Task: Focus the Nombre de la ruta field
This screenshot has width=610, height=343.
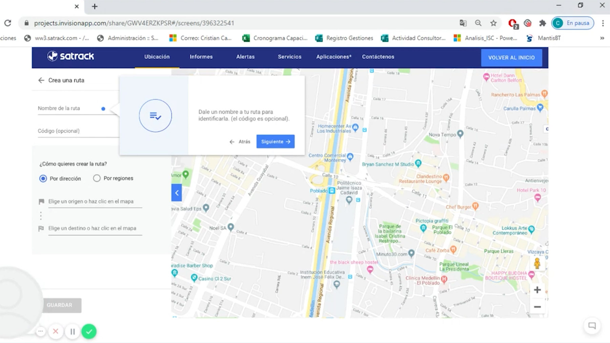Action: pyautogui.click(x=78, y=108)
